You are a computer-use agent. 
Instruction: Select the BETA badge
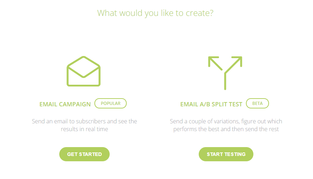tap(258, 104)
